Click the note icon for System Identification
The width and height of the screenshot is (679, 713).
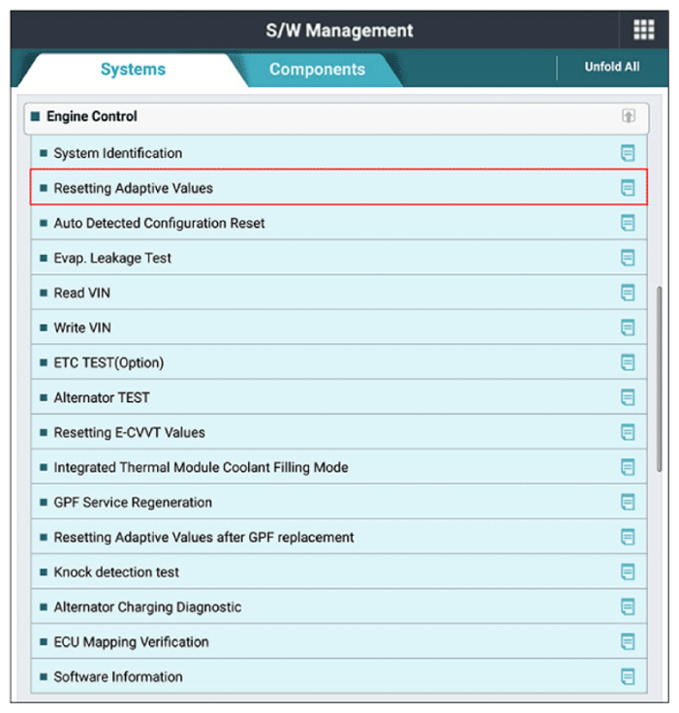(x=628, y=153)
